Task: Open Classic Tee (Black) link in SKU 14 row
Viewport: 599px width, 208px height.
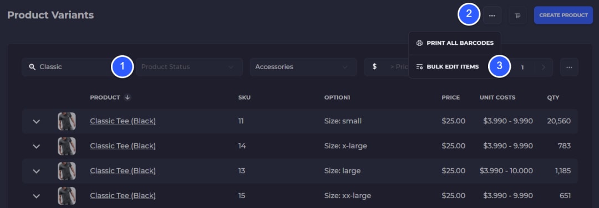Action: (123, 146)
